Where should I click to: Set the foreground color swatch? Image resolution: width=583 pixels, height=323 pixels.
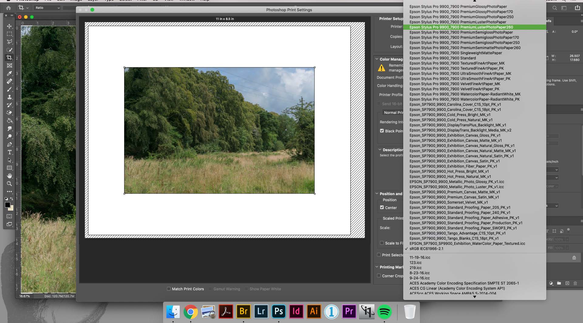tap(8, 205)
